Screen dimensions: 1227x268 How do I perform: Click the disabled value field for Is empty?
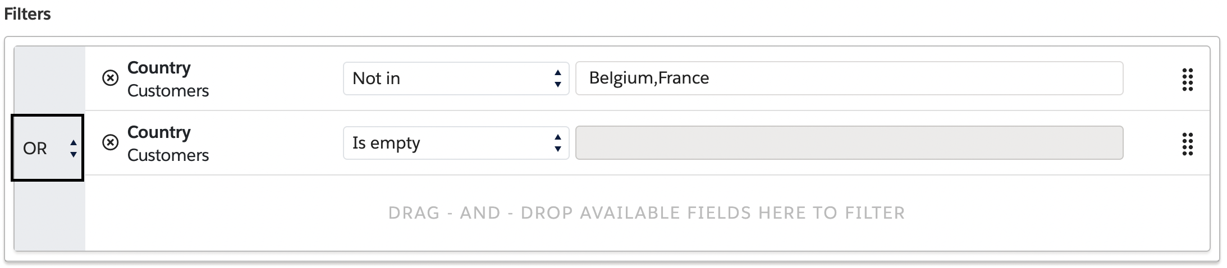(x=849, y=143)
